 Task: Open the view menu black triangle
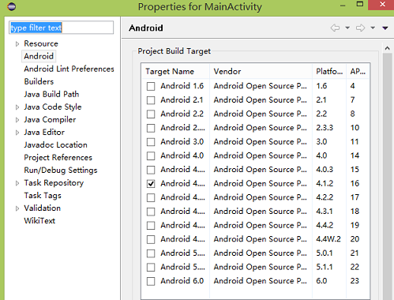coord(385,28)
